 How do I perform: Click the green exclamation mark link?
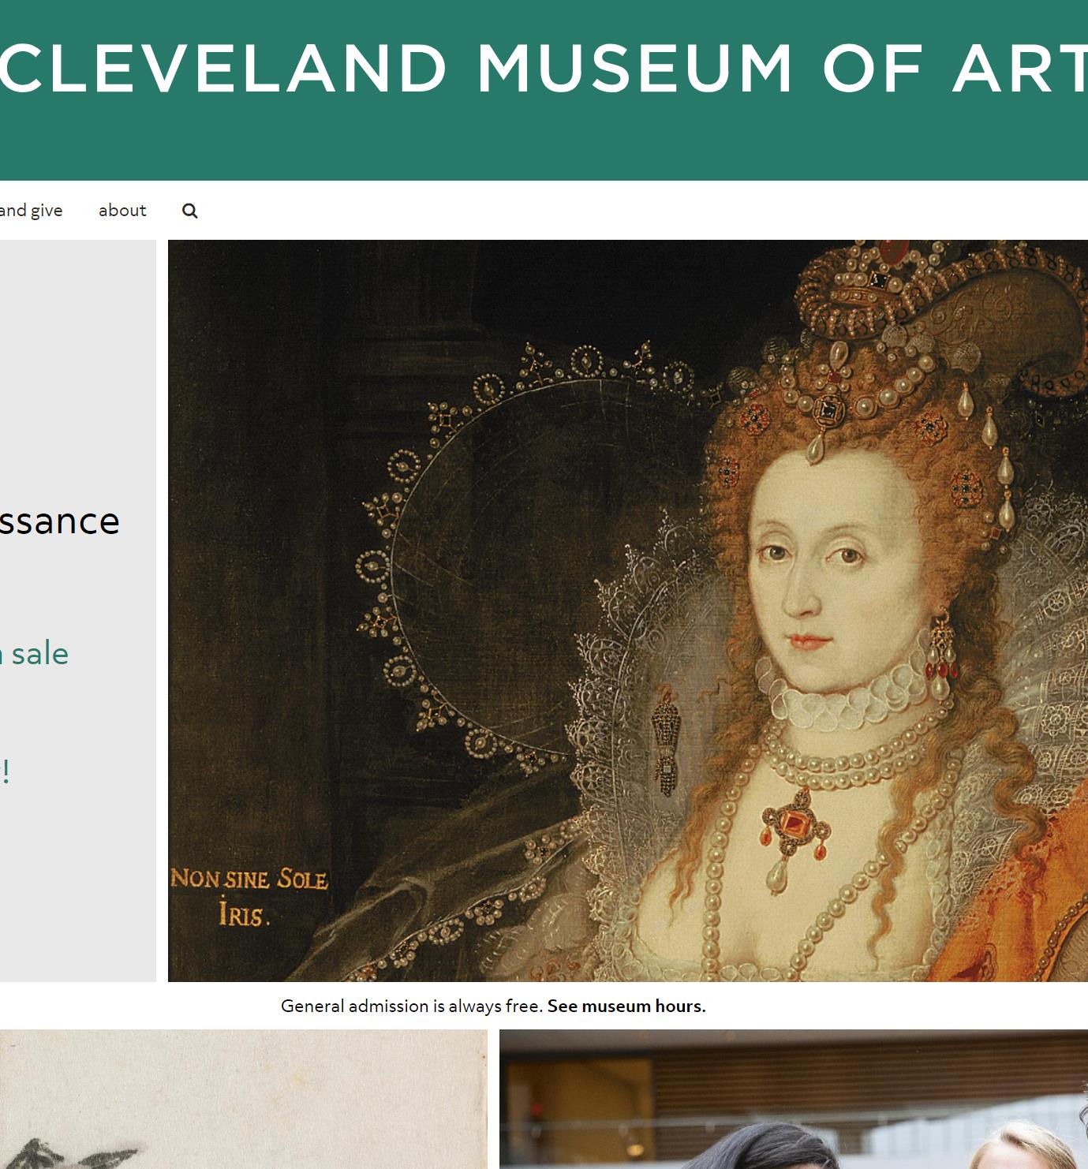6,771
